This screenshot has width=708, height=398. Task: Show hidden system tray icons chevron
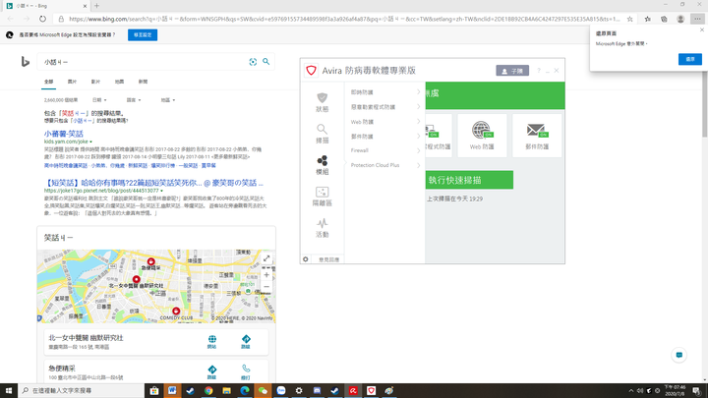[x=630, y=391]
